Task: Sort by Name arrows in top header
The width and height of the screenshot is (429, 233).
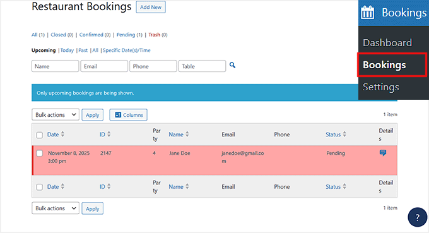Action: (x=187, y=134)
